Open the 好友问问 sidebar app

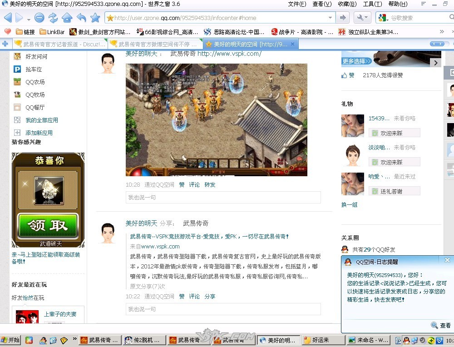point(30,56)
